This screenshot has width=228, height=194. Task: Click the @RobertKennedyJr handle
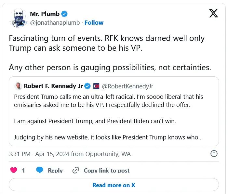tap(127, 86)
